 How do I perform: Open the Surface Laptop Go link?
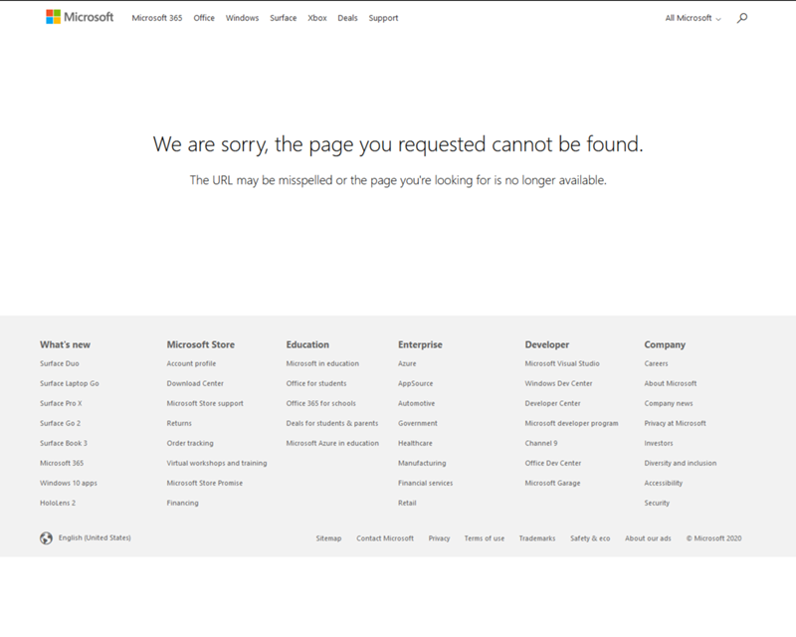tap(70, 383)
